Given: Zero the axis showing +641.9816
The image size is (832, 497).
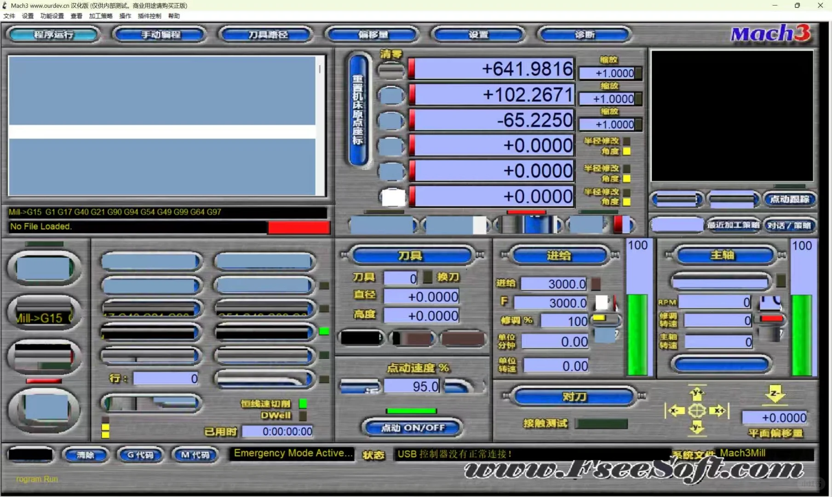Looking at the screenshot, I should 391,69.
